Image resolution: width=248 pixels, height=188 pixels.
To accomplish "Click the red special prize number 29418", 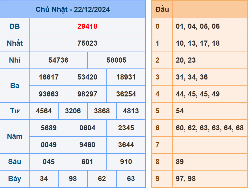I will click(87, 26).
